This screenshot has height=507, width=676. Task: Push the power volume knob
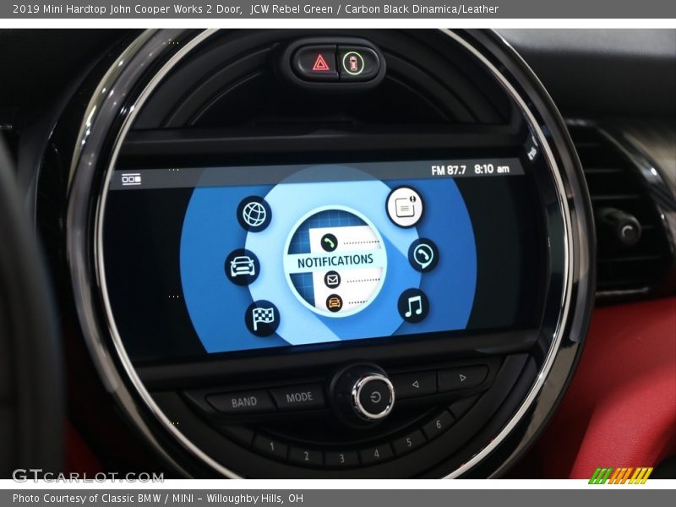point(374,396)
